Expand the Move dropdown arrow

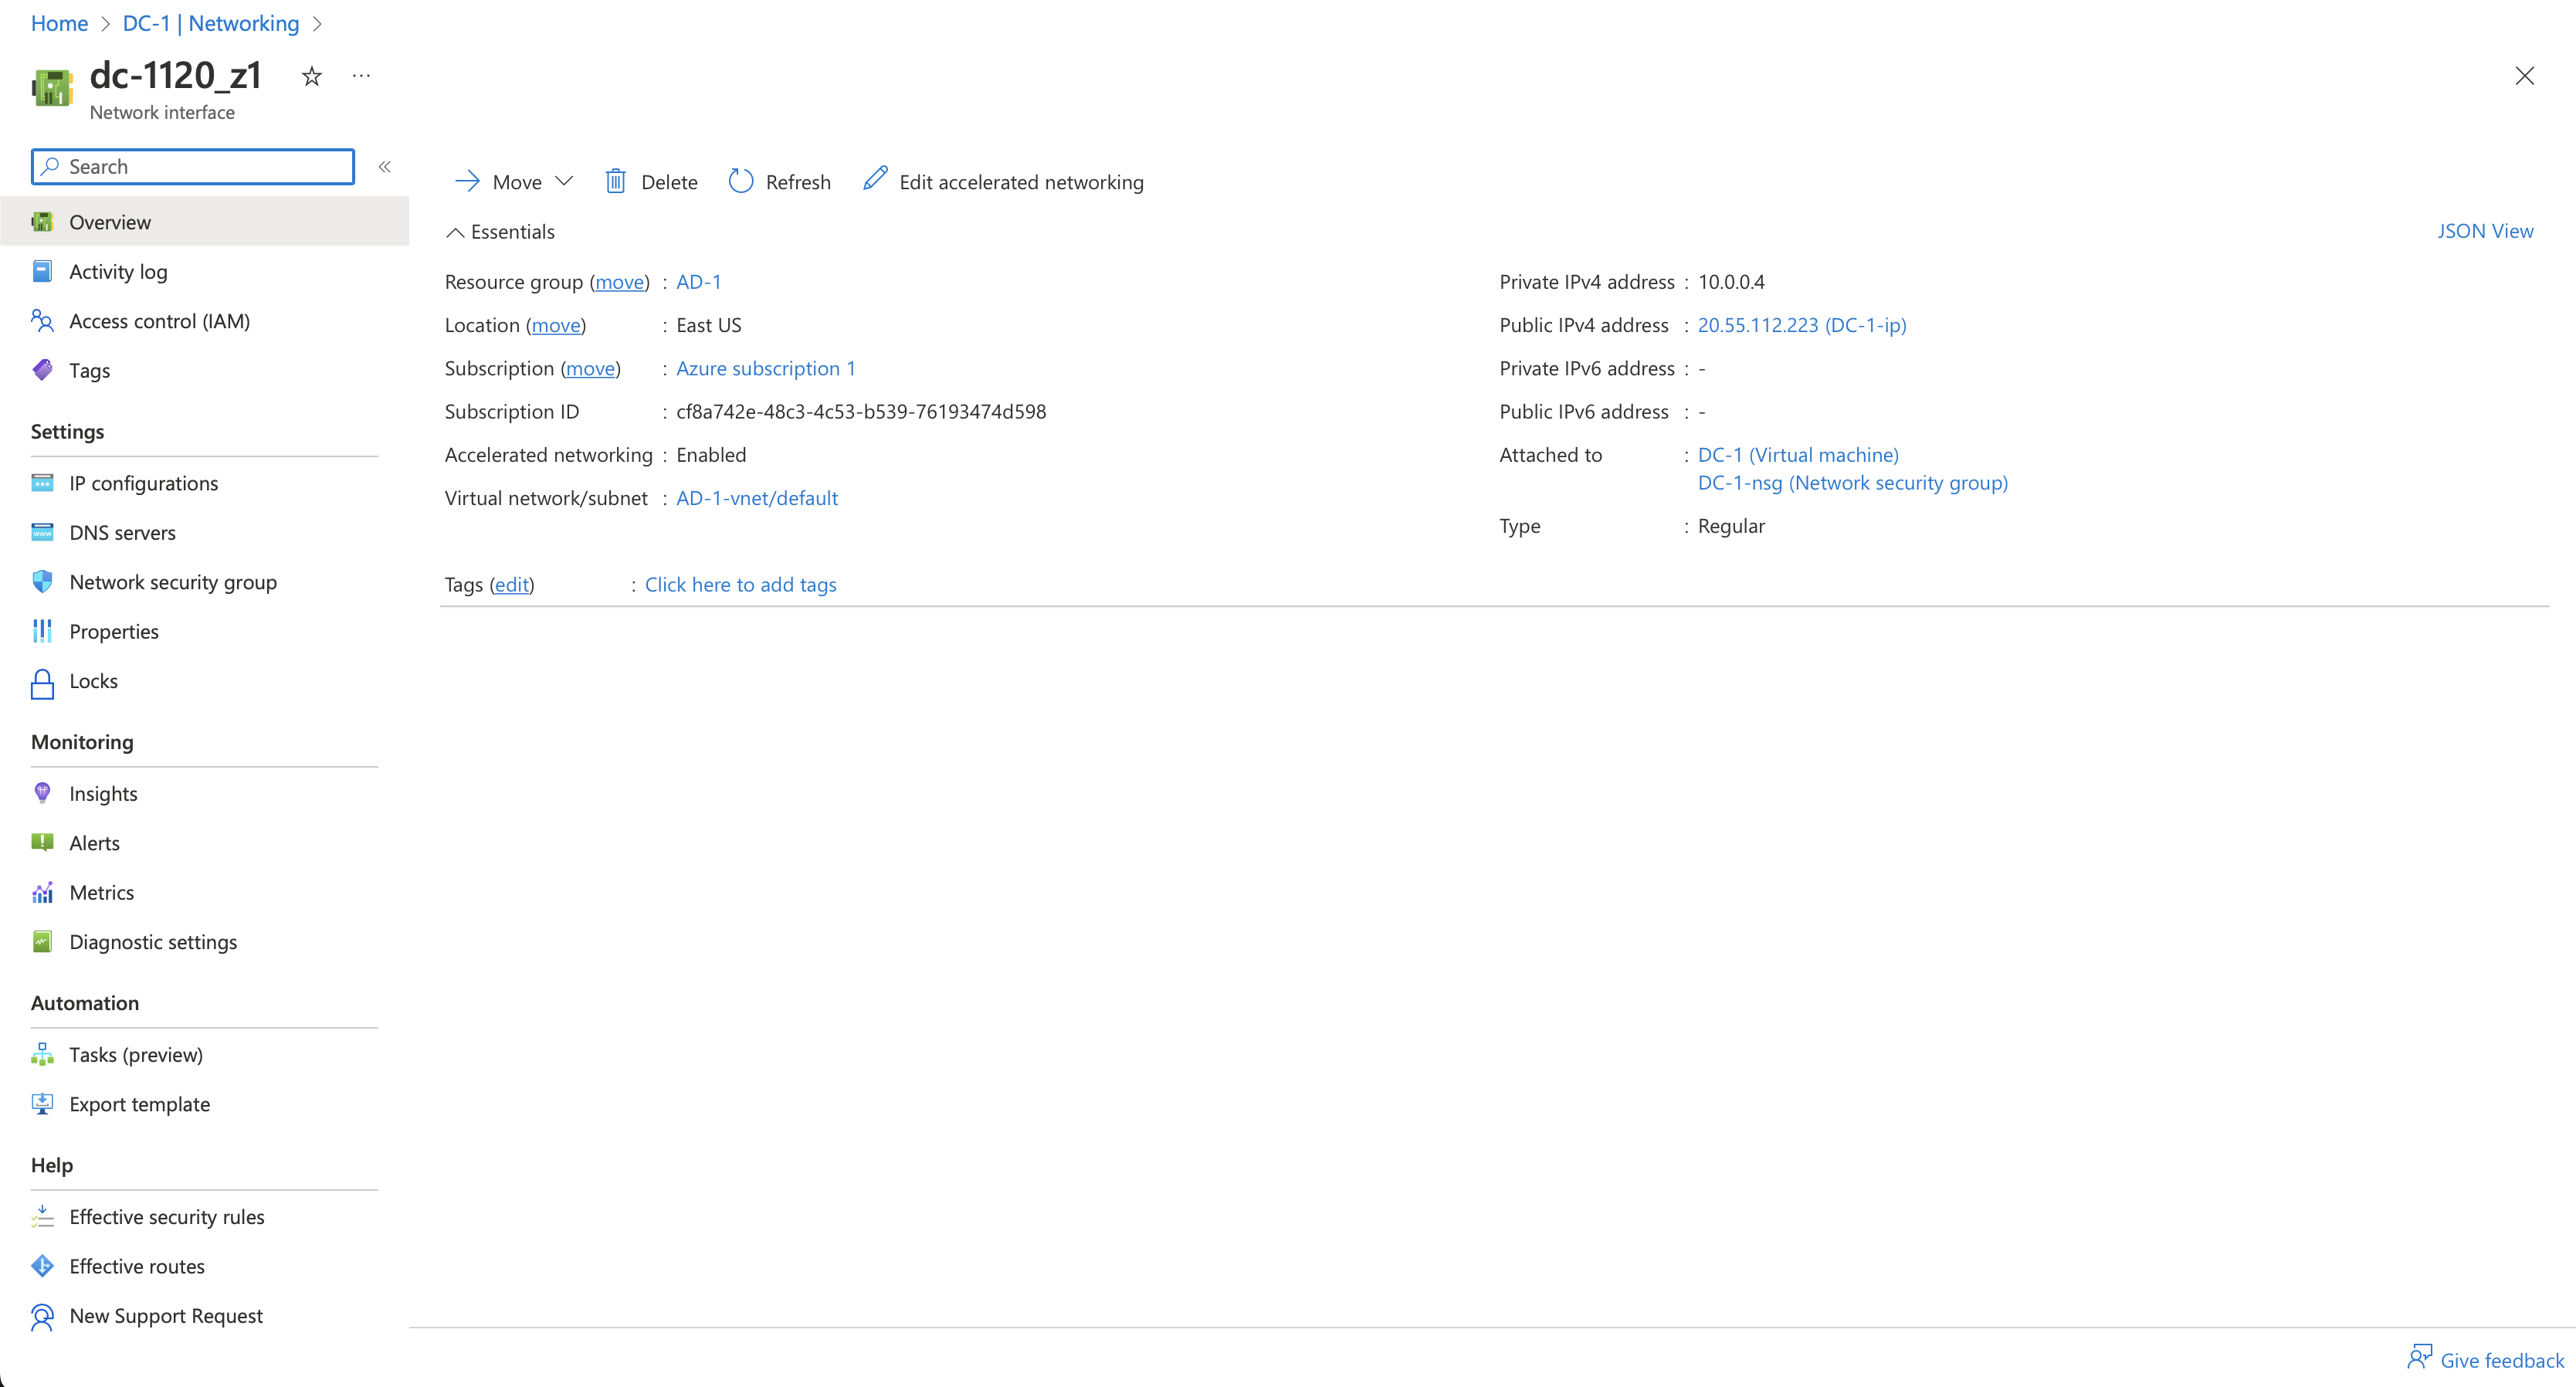click(564, 181)
